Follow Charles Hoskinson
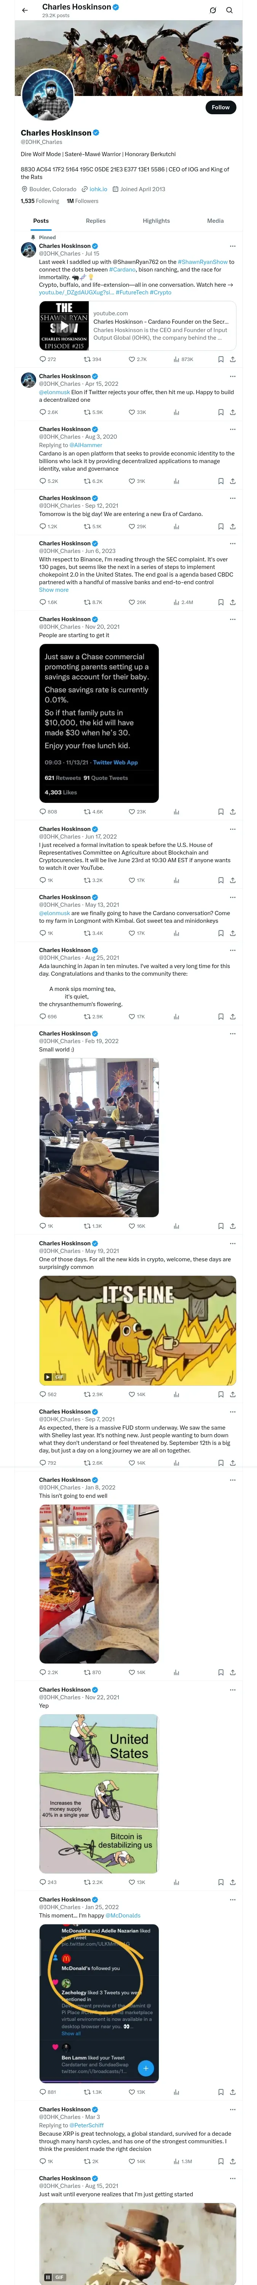Viewport: 257px width, 2285px height. [220, 107]
